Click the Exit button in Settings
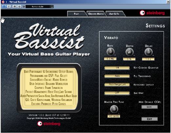Screen dimensions: 171x133 tap(149, 119)
